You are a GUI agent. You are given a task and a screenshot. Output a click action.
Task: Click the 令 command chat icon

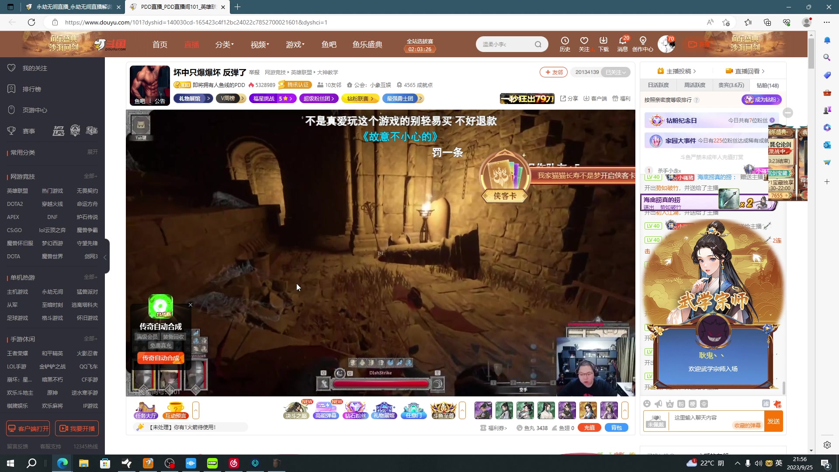704,404
